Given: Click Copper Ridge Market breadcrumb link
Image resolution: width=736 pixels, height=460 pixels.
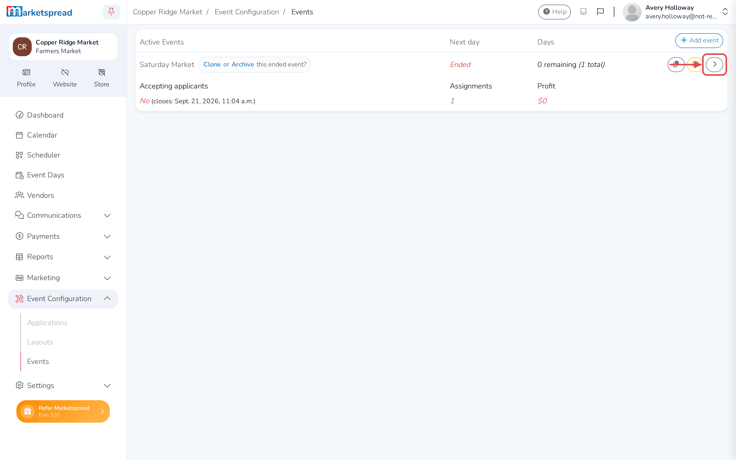Looking at the screenshot, I should coord(168,12).
